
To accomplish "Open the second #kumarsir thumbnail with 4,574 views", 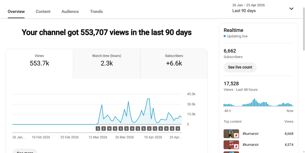I will pyautogui.click(x=231, y=145).
